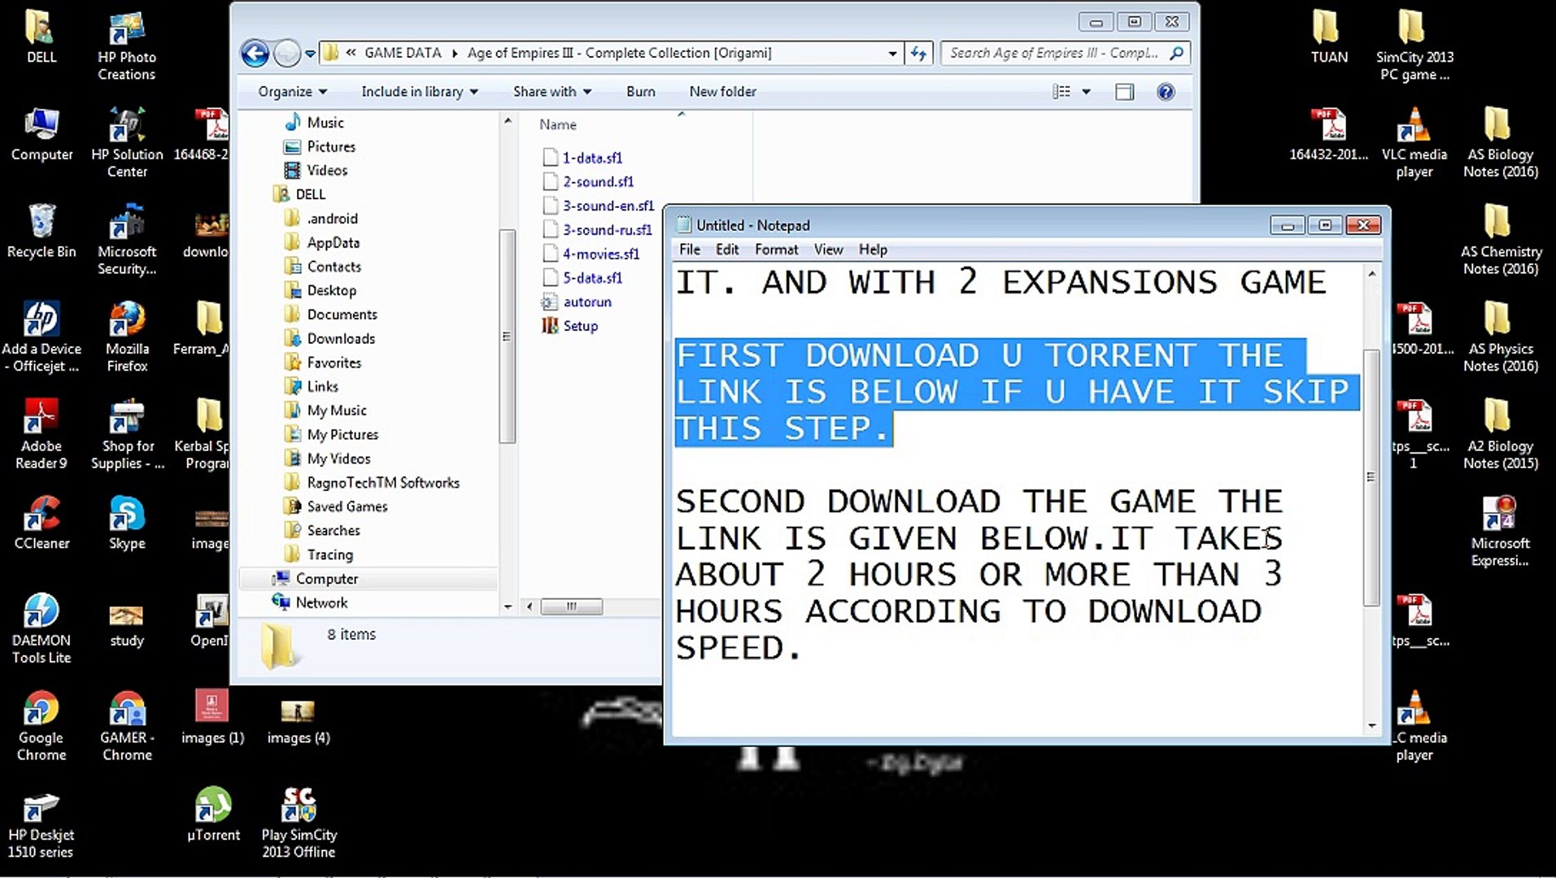Viewport: 1556px width, 878px height.
Task: Launch CCleaner from the desktop
Action: [41, 523]
